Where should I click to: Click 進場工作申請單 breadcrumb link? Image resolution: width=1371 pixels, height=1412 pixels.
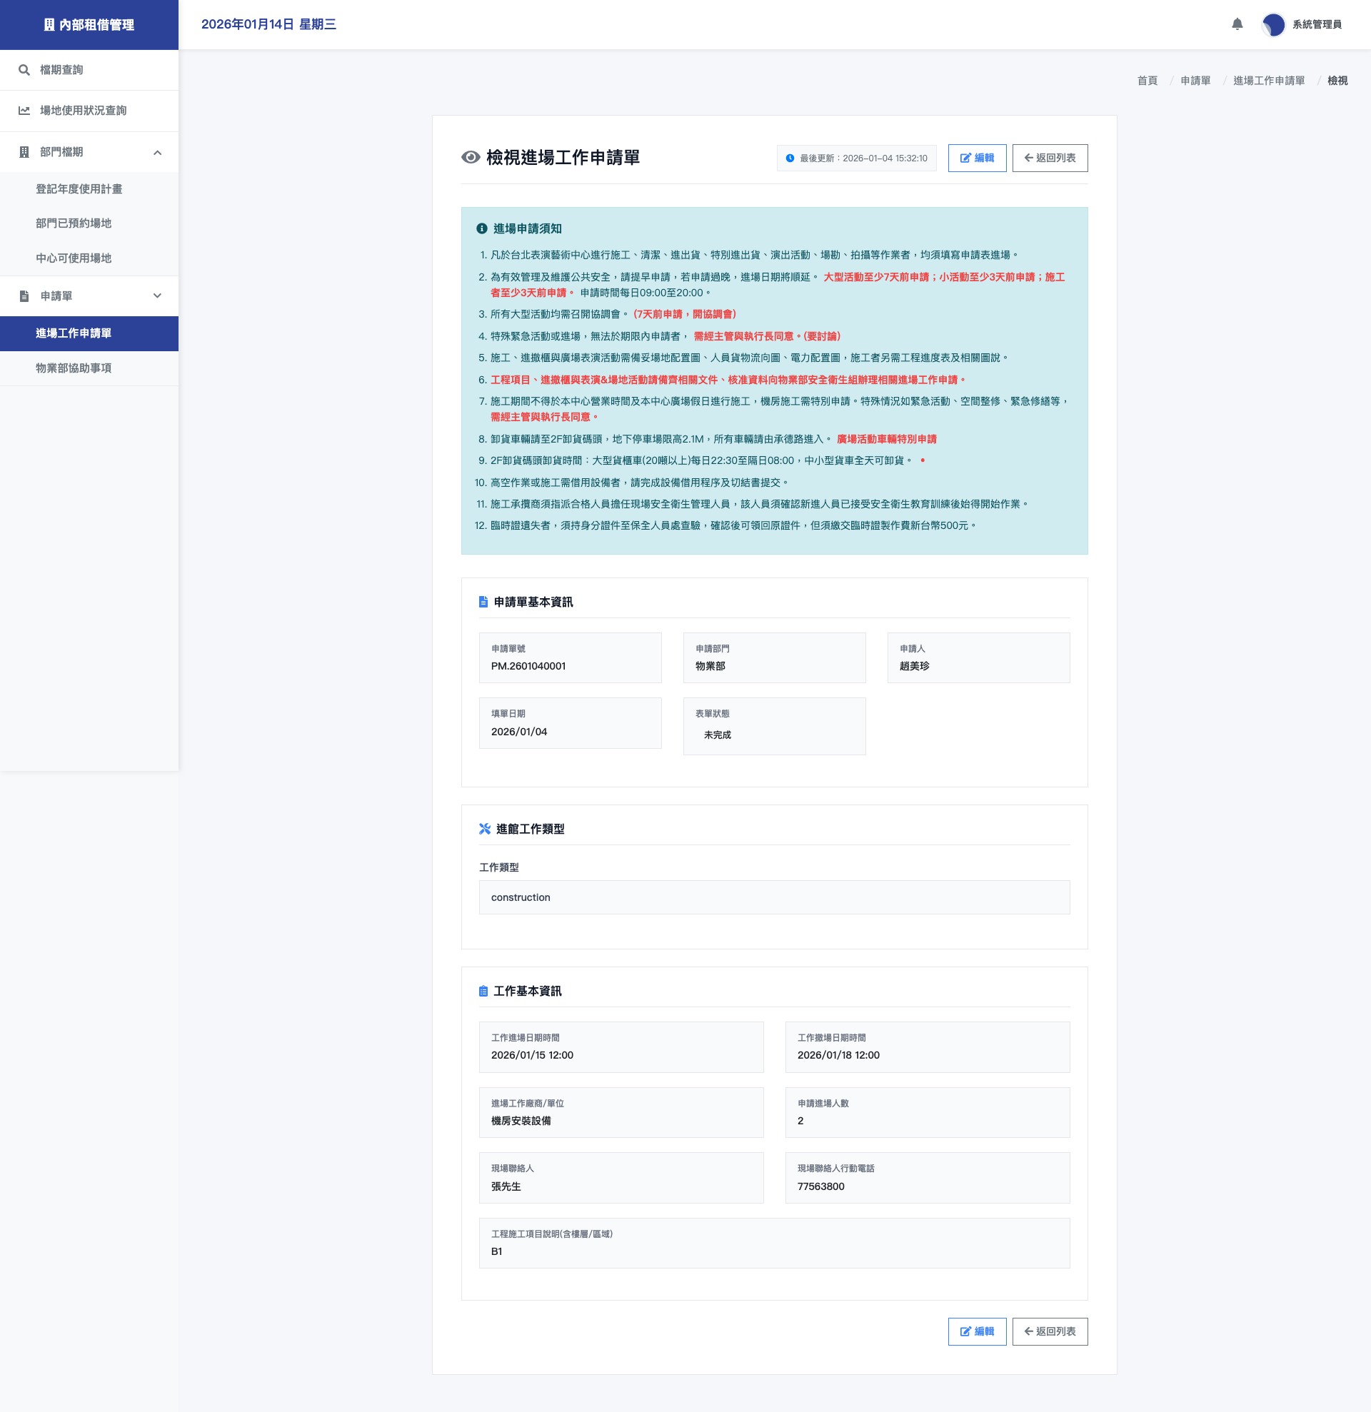pos(1268,81)
